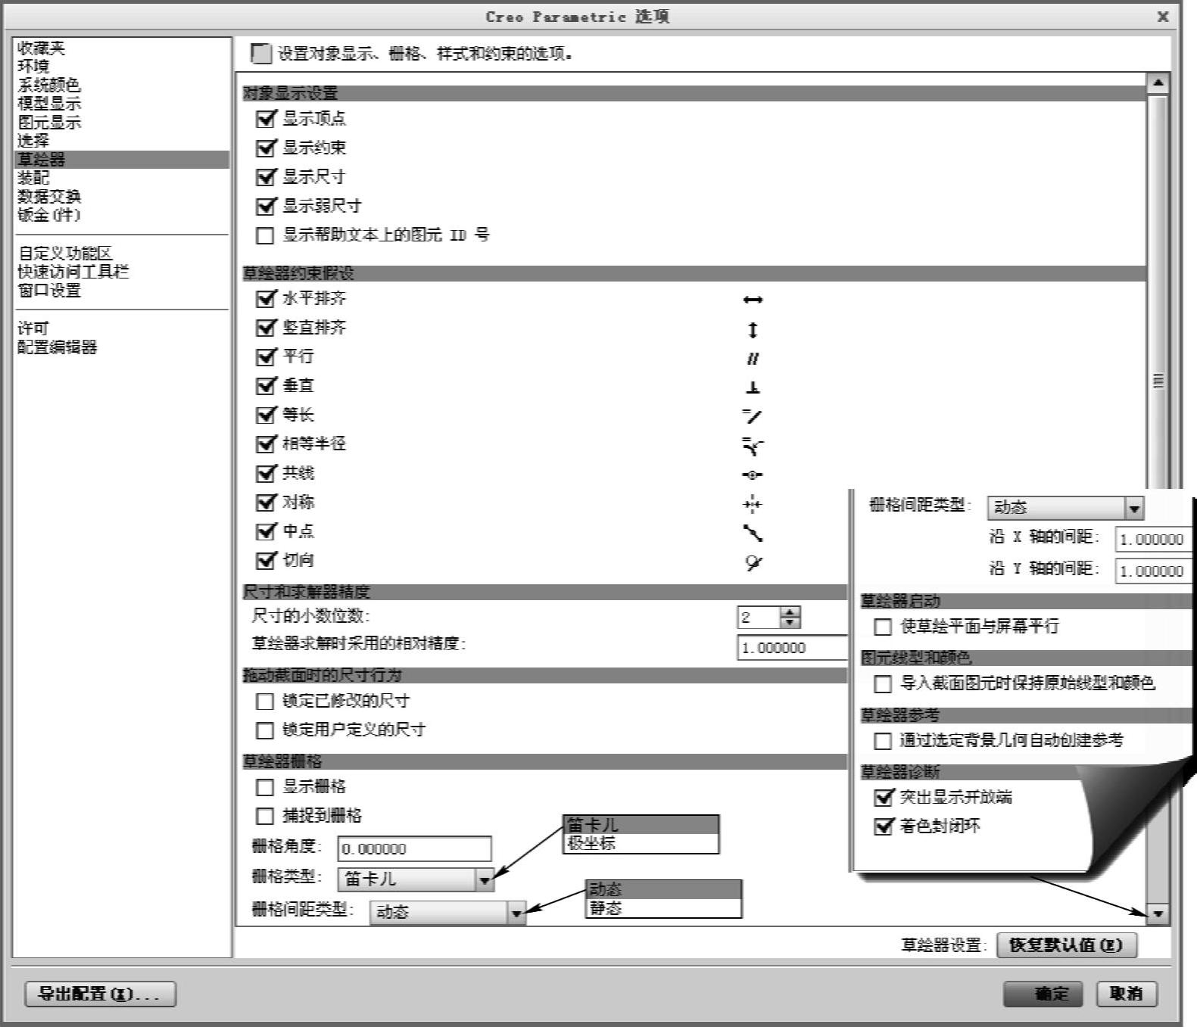Viewport: 1197px width, 1027px height.
Task: Click the scrollbar down arrow
Action: 1158,914
